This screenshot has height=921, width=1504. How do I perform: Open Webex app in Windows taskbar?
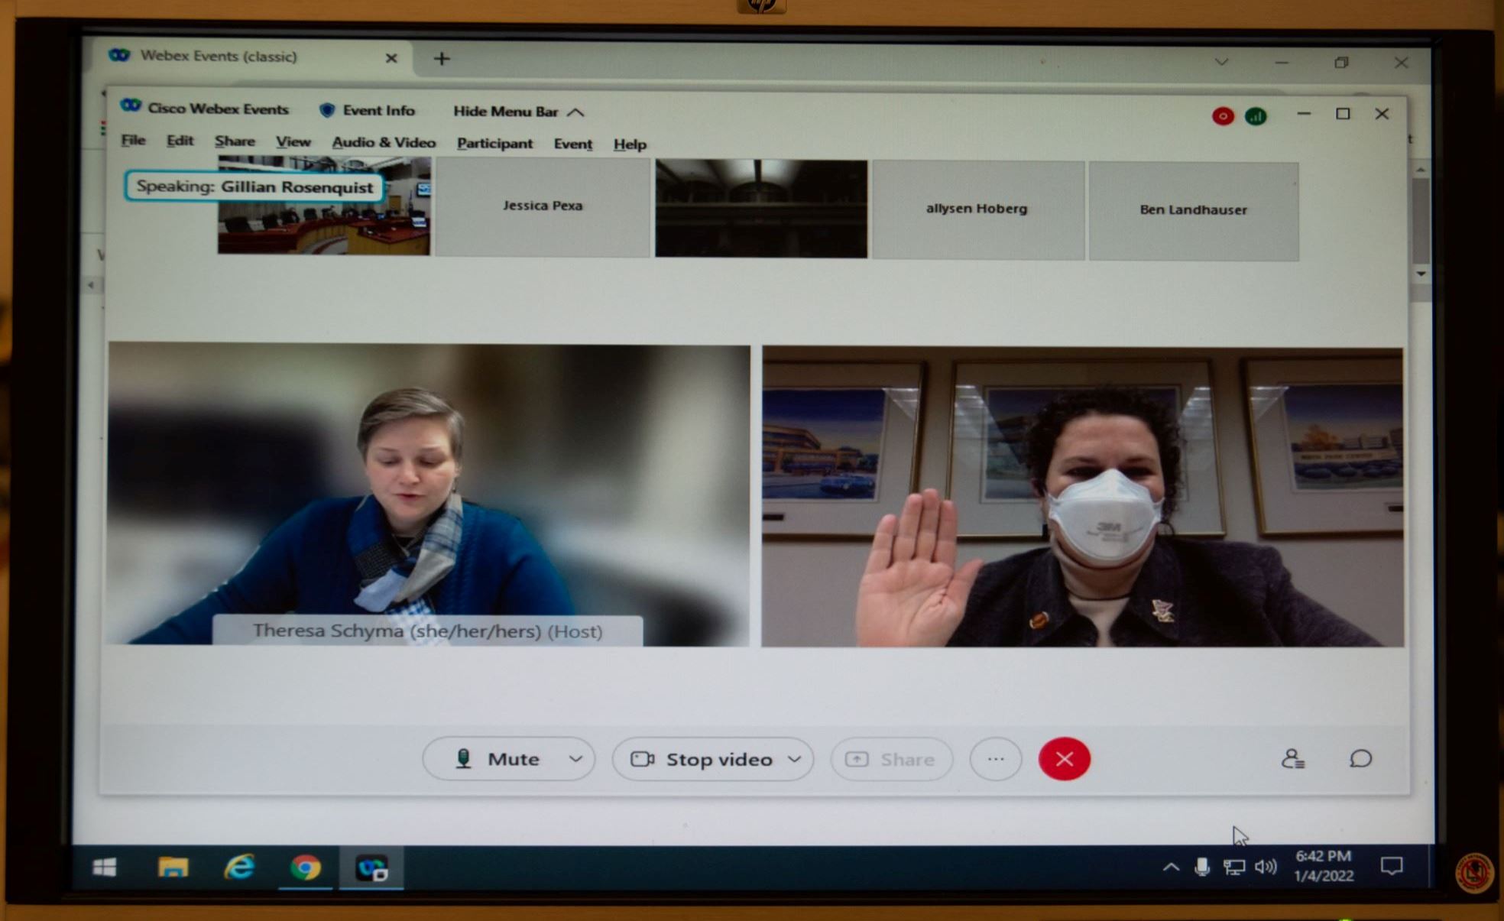(372, 868)
